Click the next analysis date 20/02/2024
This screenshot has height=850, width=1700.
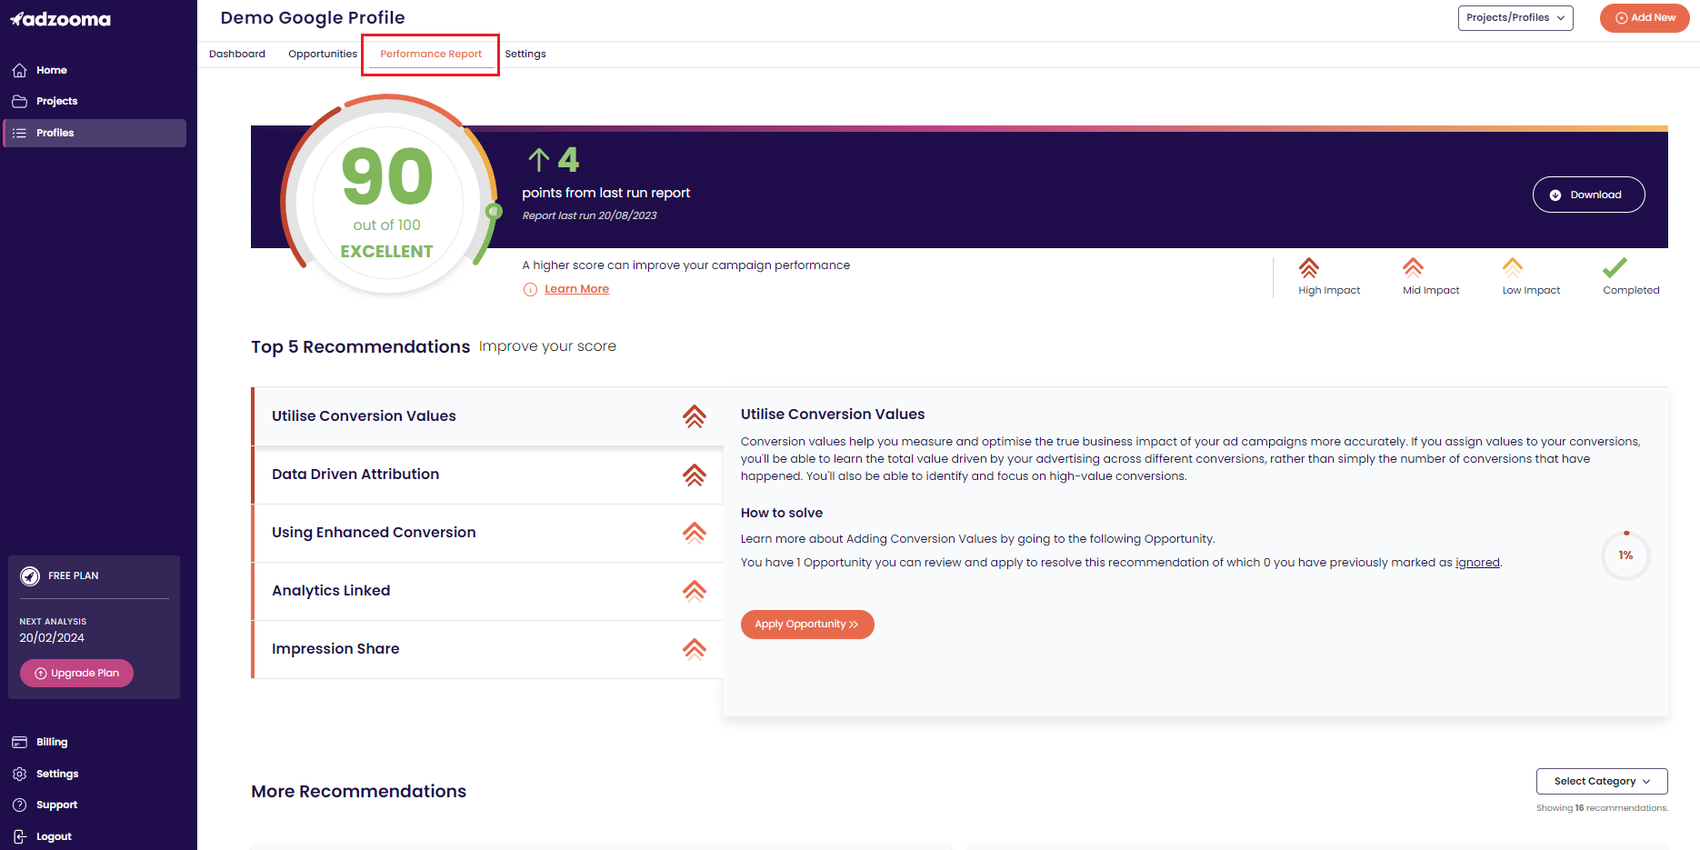coord(52,638)
